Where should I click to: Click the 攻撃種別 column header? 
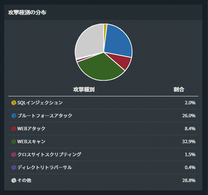[84, 90]
